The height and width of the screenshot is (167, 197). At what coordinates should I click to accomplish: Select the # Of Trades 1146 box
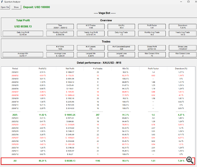[x=91, y=27]
